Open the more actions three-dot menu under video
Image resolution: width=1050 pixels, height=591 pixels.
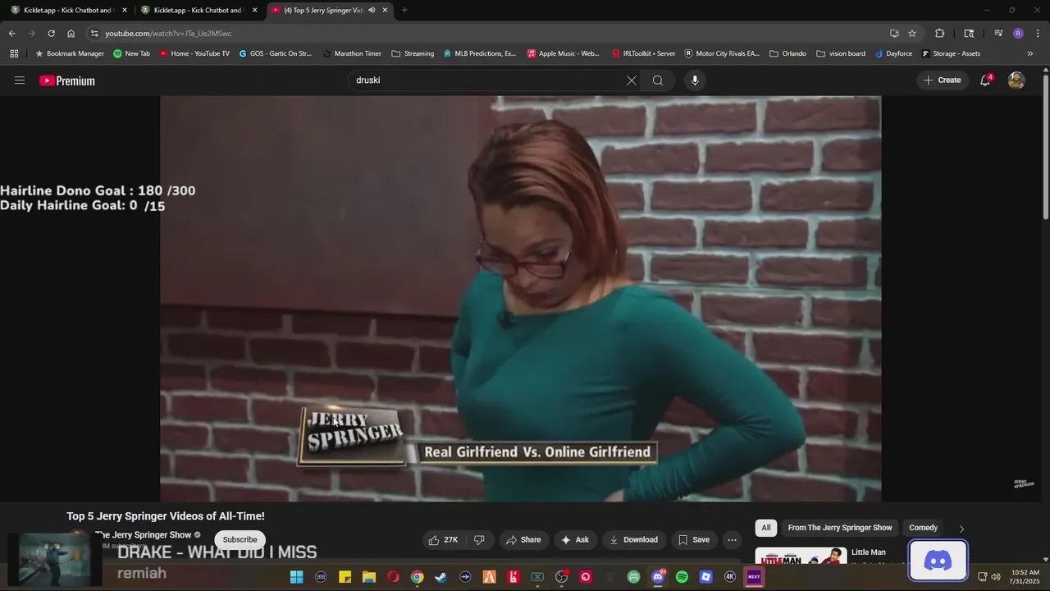732,539
